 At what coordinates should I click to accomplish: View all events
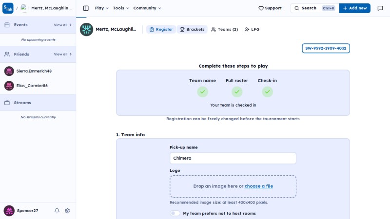click(63, 25)
